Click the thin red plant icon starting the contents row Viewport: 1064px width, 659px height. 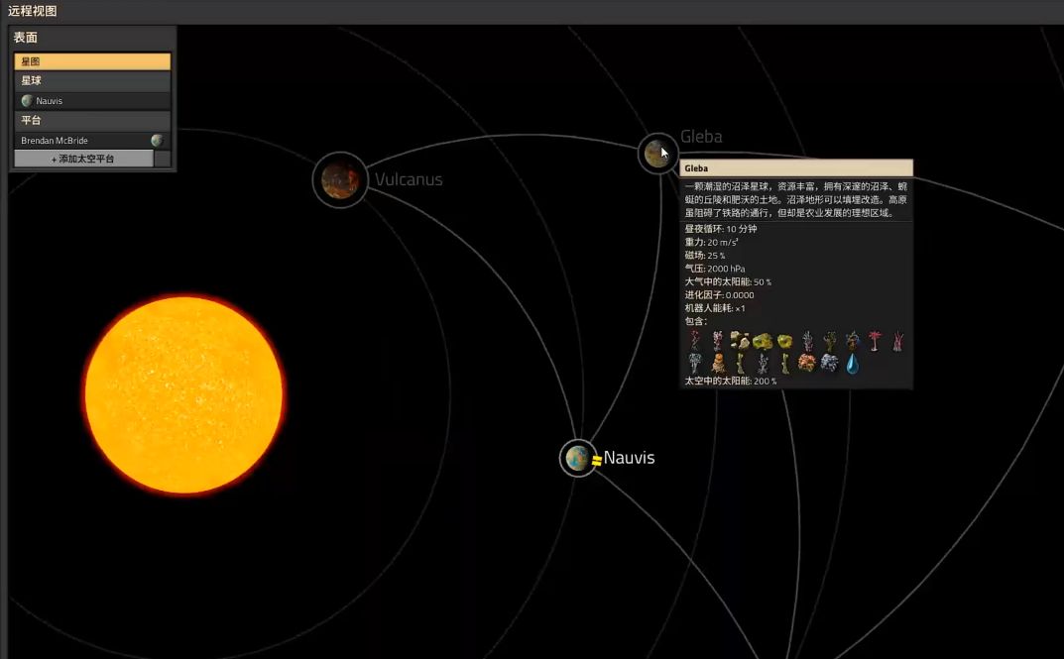(694, 340)
